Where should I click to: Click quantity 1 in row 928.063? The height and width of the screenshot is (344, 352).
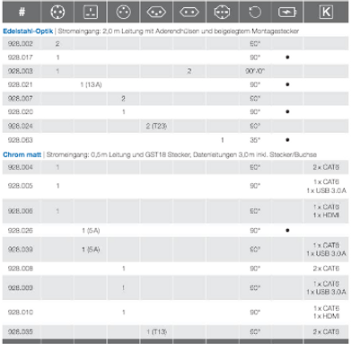[x=223, y=140]
